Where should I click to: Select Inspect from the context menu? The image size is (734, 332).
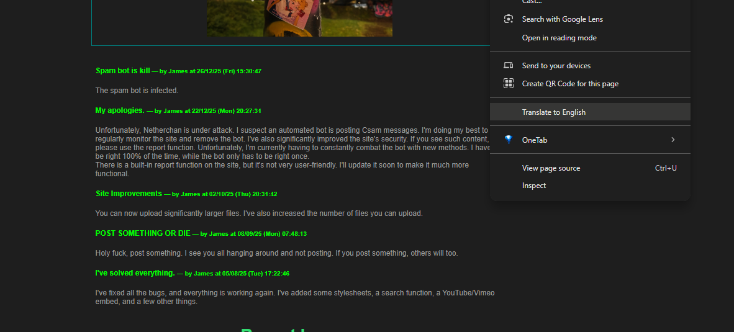[x=534, y=186]
